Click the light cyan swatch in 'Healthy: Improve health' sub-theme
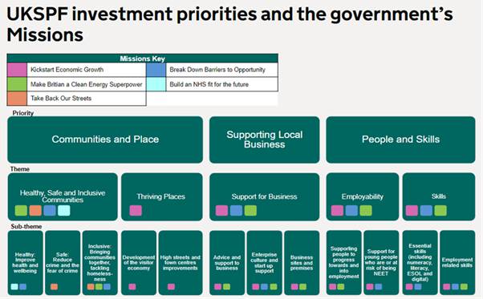The image size is (483, 299). point(14,287)
